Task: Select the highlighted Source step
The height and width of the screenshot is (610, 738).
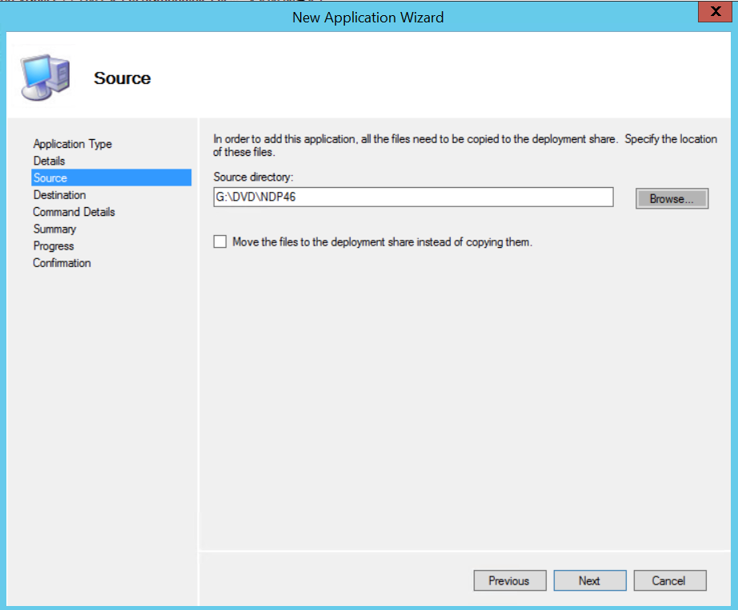Action: coord(50,177)
